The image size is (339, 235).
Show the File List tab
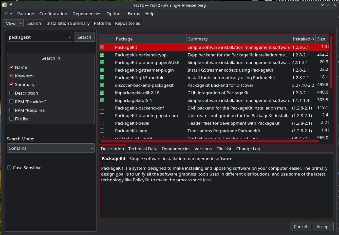click(224, 149)
